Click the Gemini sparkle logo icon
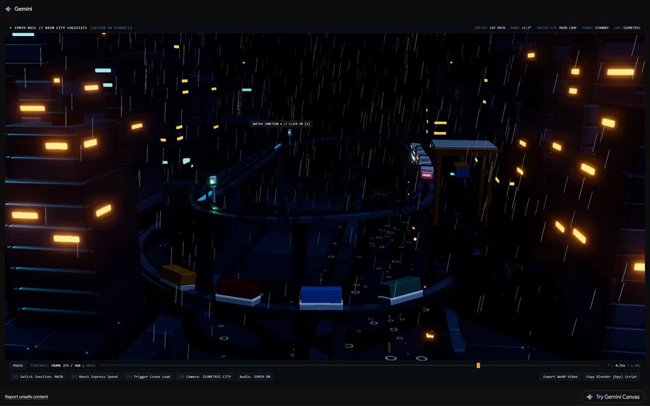Screen dimensions: 650x406 tap(8, 8)
